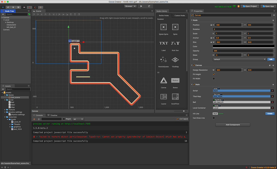Enable Regex filtering in console

[64, 119]
